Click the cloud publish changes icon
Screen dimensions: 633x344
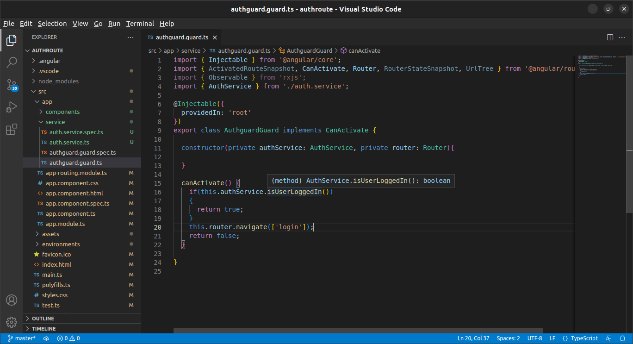(46, 338)
